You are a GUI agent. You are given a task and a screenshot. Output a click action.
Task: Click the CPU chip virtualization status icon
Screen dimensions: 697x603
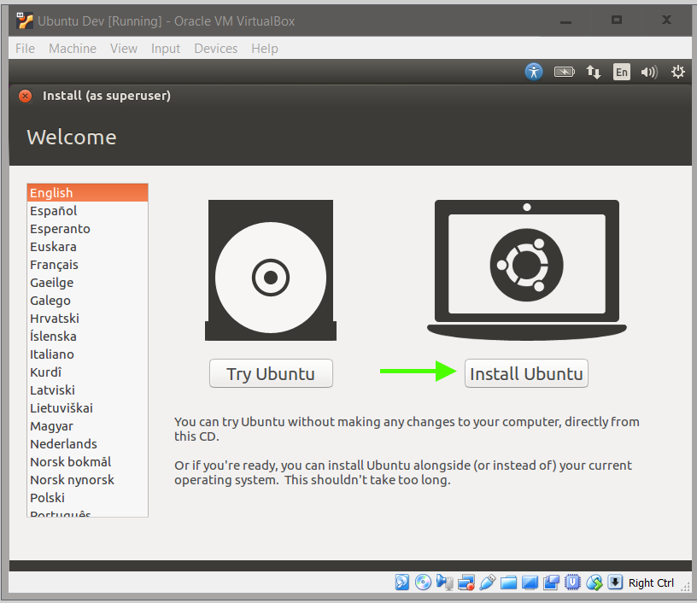tap(572, 582)
